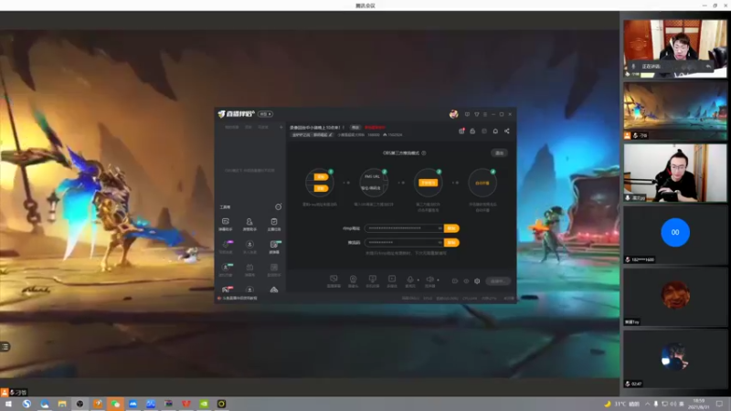Open the Windows Start button
This screenshot has width=731, height=411.
8,404
